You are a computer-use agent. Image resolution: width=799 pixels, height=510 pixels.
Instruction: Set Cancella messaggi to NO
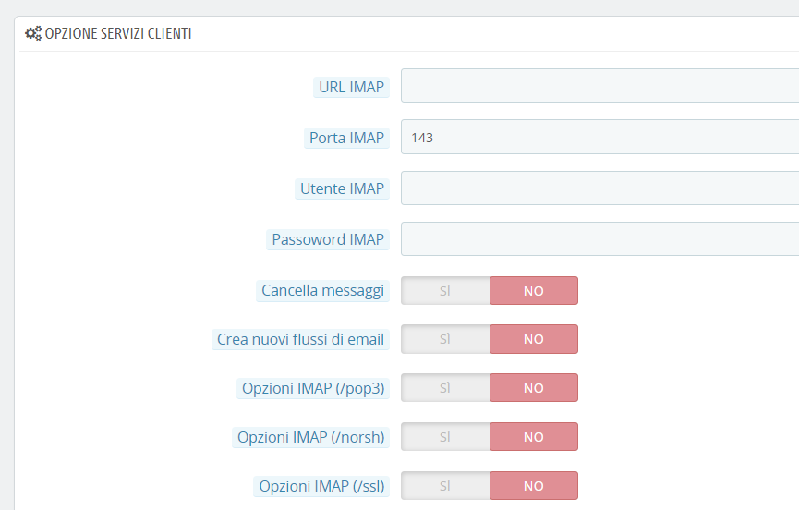[x=533, y=290]
